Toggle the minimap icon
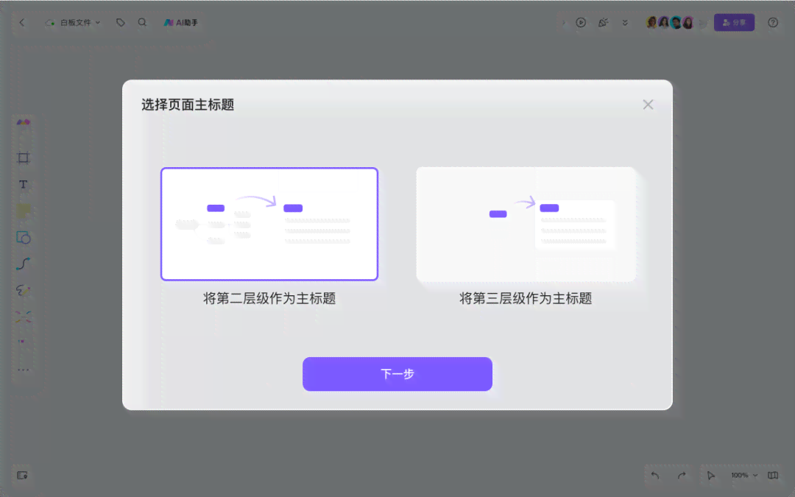 (x=773, y=475)
